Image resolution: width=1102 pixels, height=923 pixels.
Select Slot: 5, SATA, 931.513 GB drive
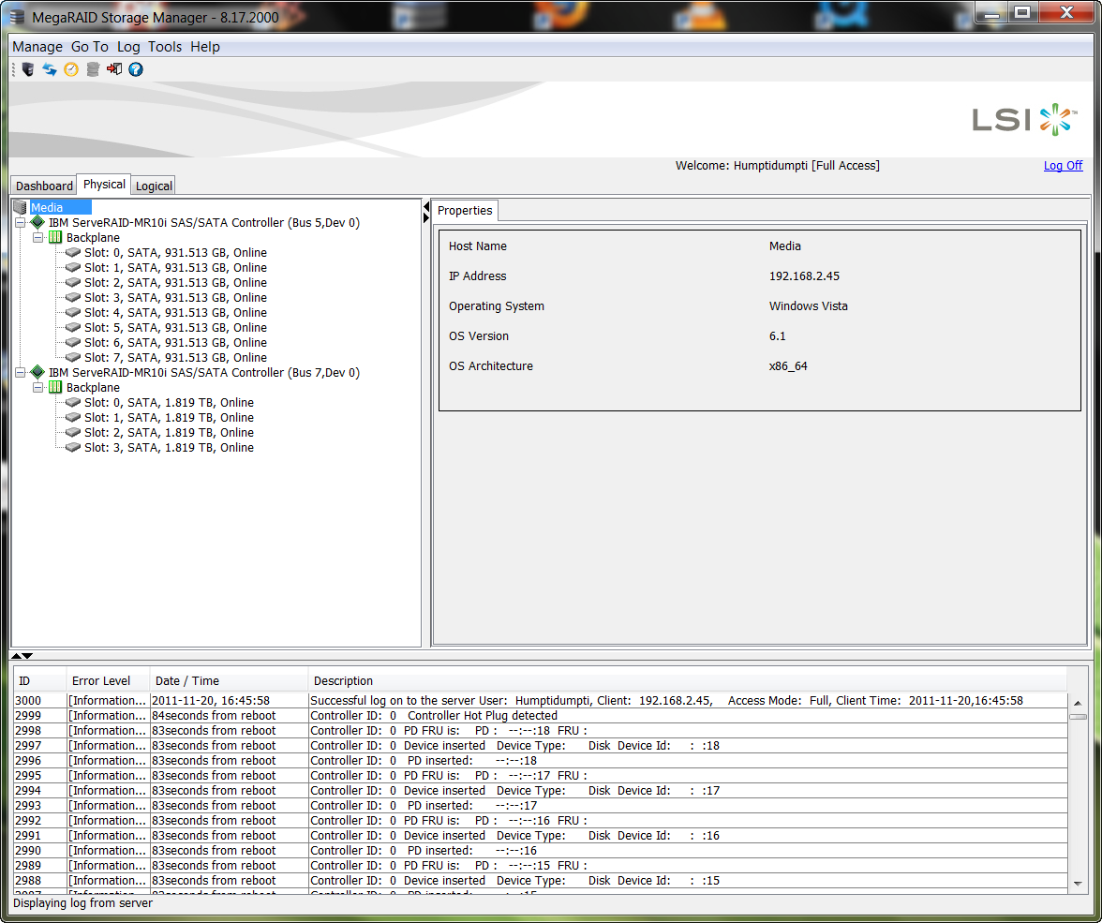[175, 328]
